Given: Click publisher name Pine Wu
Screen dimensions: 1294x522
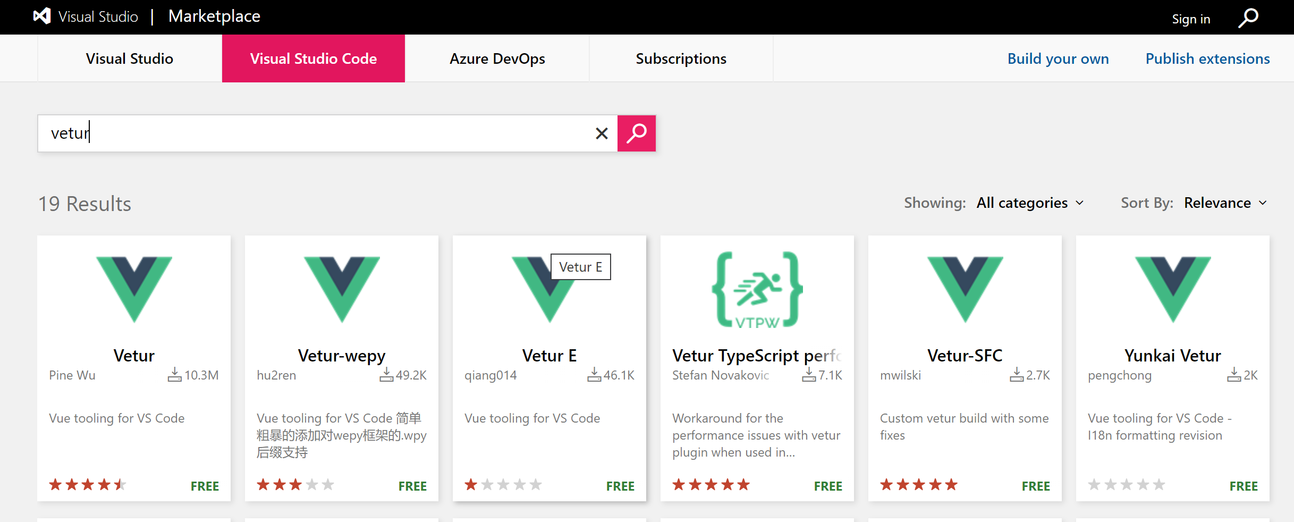Looking at the screenshot, I should click(x=72, y=375).
